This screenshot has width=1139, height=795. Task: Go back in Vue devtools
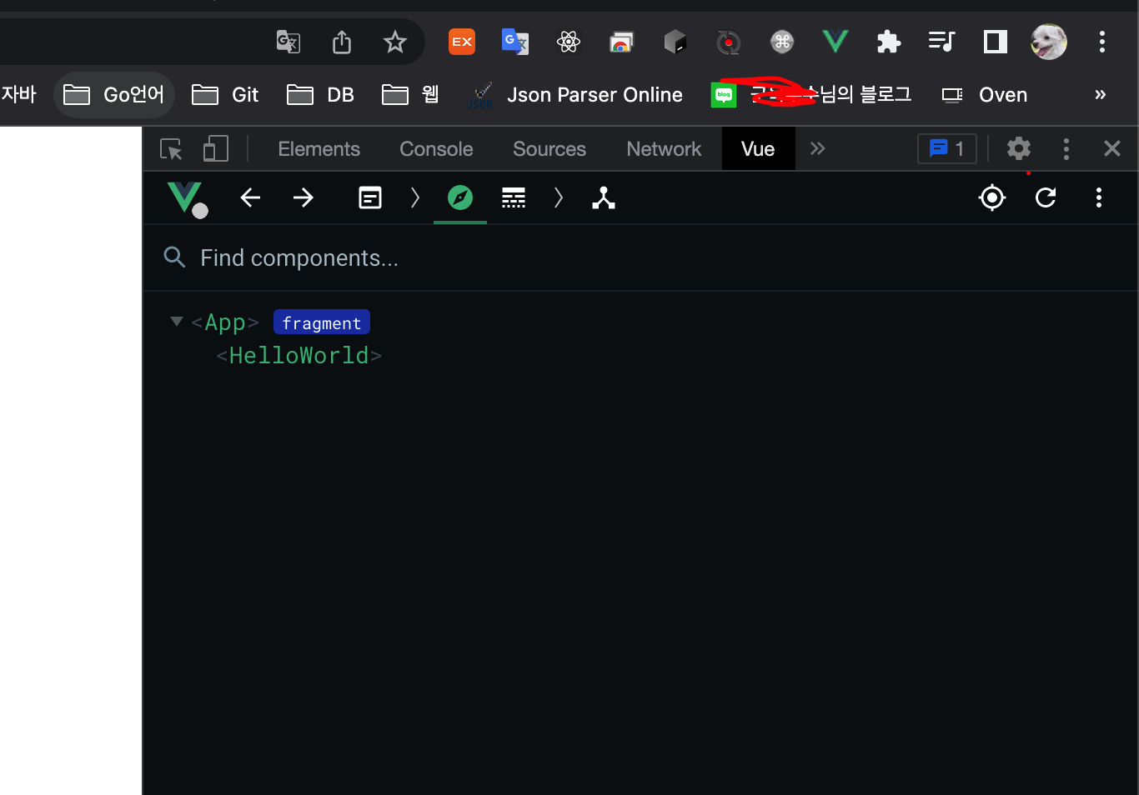tap(250, 197)
